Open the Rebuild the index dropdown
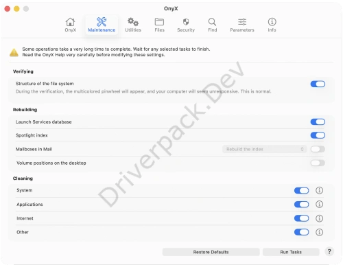343x265 pixels. point(264,149)
